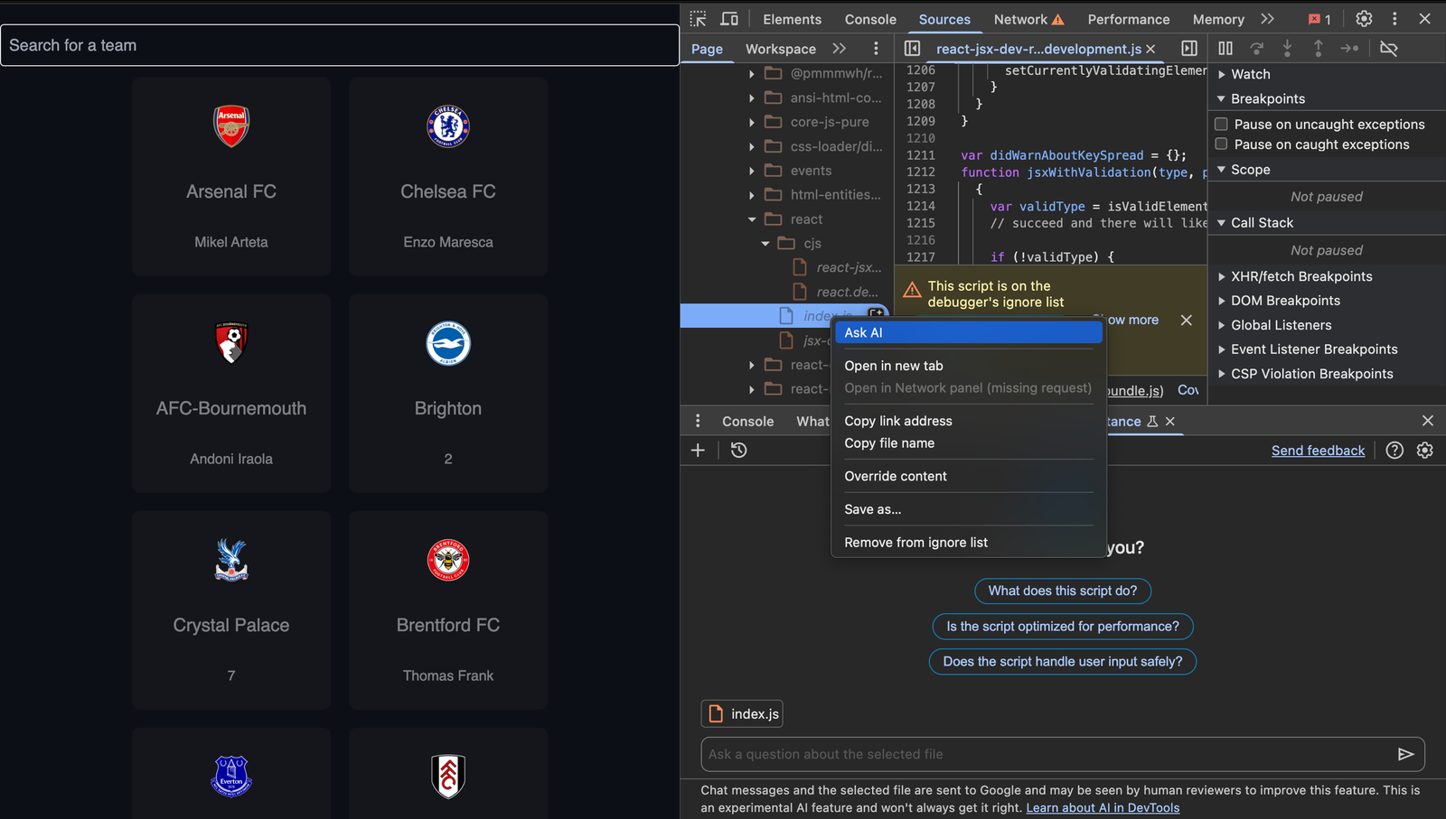Close the react-jsx-dev-runtime file tab
The width and height of the screenshot is (1446, 819).
pos(1150,49)
